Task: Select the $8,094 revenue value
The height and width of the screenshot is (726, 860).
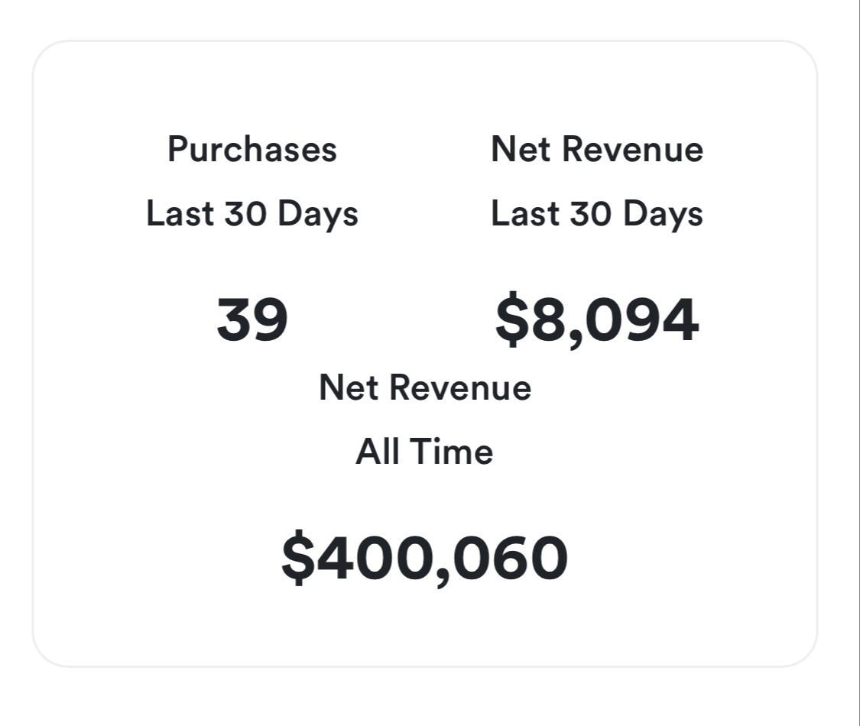Action: 597,319
